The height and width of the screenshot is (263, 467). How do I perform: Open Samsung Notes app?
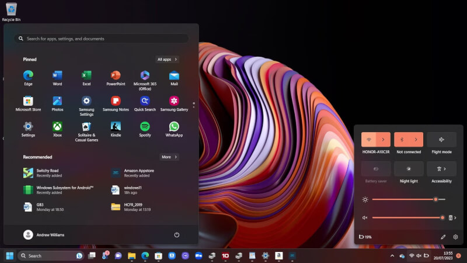pos(116,104)
